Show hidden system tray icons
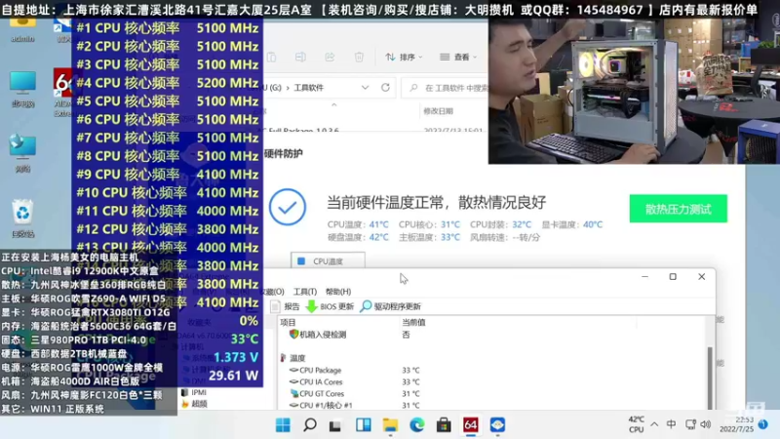Image resolution: width=780 pixels, height=439 pixels. coord(654,424)
